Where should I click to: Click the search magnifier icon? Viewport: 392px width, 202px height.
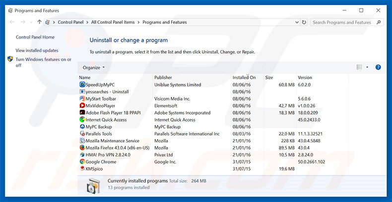[x=379, y=22]
